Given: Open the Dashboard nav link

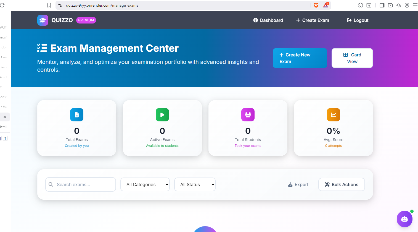Looking at the screenshot, I should pyautogui.click(x=268, y=20).
